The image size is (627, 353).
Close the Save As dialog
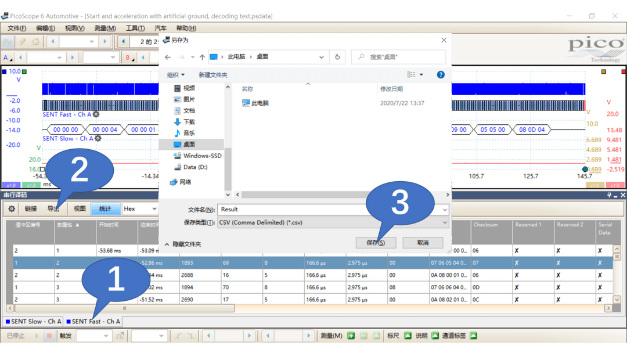[x=444, y=40]
